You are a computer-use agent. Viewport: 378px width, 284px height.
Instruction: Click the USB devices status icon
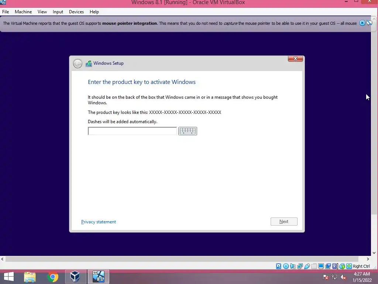(x=307, y=266)
